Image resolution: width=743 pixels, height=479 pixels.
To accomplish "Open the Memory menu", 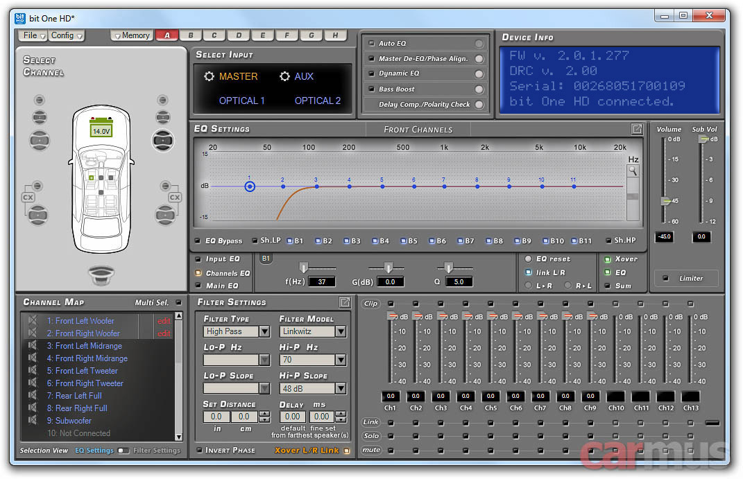I will click(133, 35).
